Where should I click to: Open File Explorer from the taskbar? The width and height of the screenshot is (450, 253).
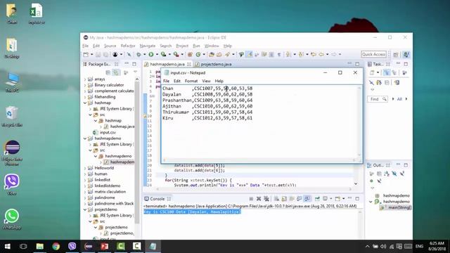[x=40, y=246]
